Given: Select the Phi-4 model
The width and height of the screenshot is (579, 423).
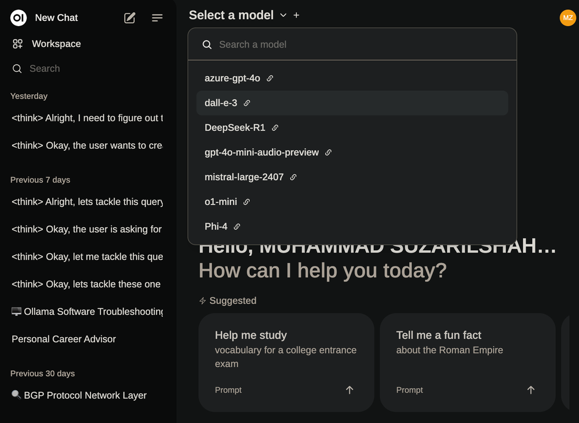Looking at the screenshot, I should tap(352, 227).
